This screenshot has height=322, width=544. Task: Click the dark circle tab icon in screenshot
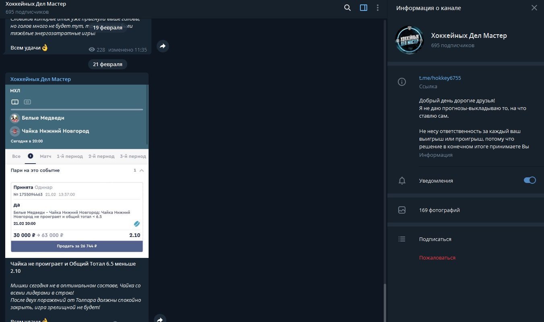[x=30, y=156]
